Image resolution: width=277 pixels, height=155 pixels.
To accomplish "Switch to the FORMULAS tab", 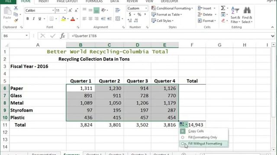I will pyautogui.click(x=94, y=1).
